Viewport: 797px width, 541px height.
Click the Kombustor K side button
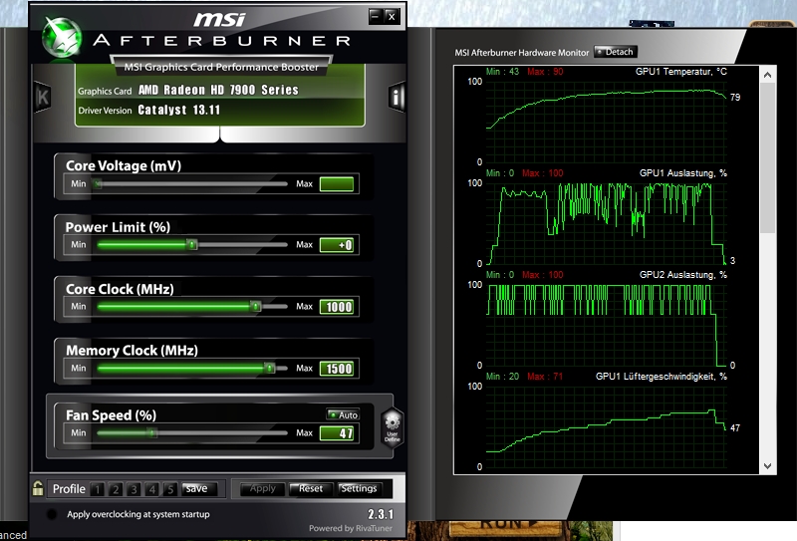42,97
